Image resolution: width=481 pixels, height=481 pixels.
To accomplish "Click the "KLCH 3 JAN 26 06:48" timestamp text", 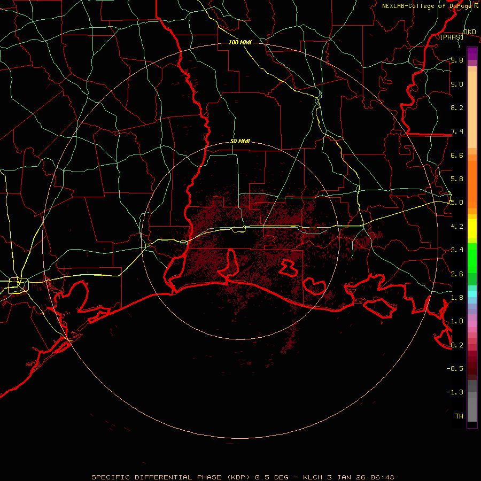I will (x=348, y=477).
